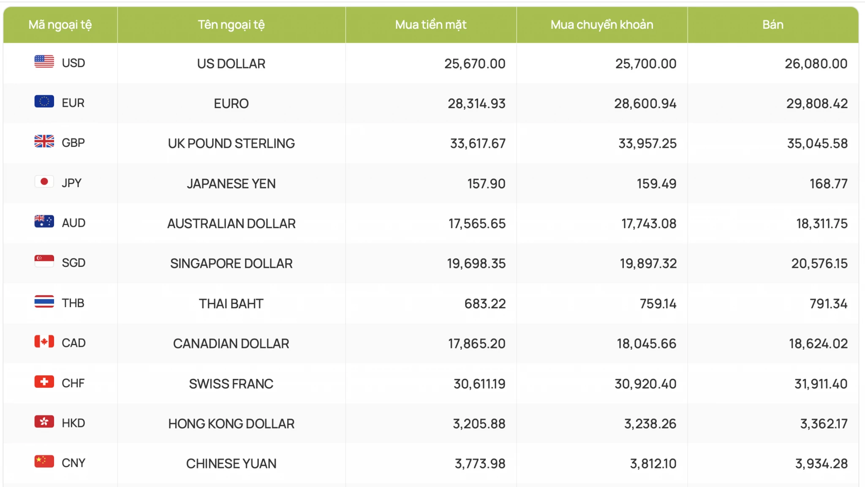Click the 'Tên ngoại tệ' column header

click(231, 24)
